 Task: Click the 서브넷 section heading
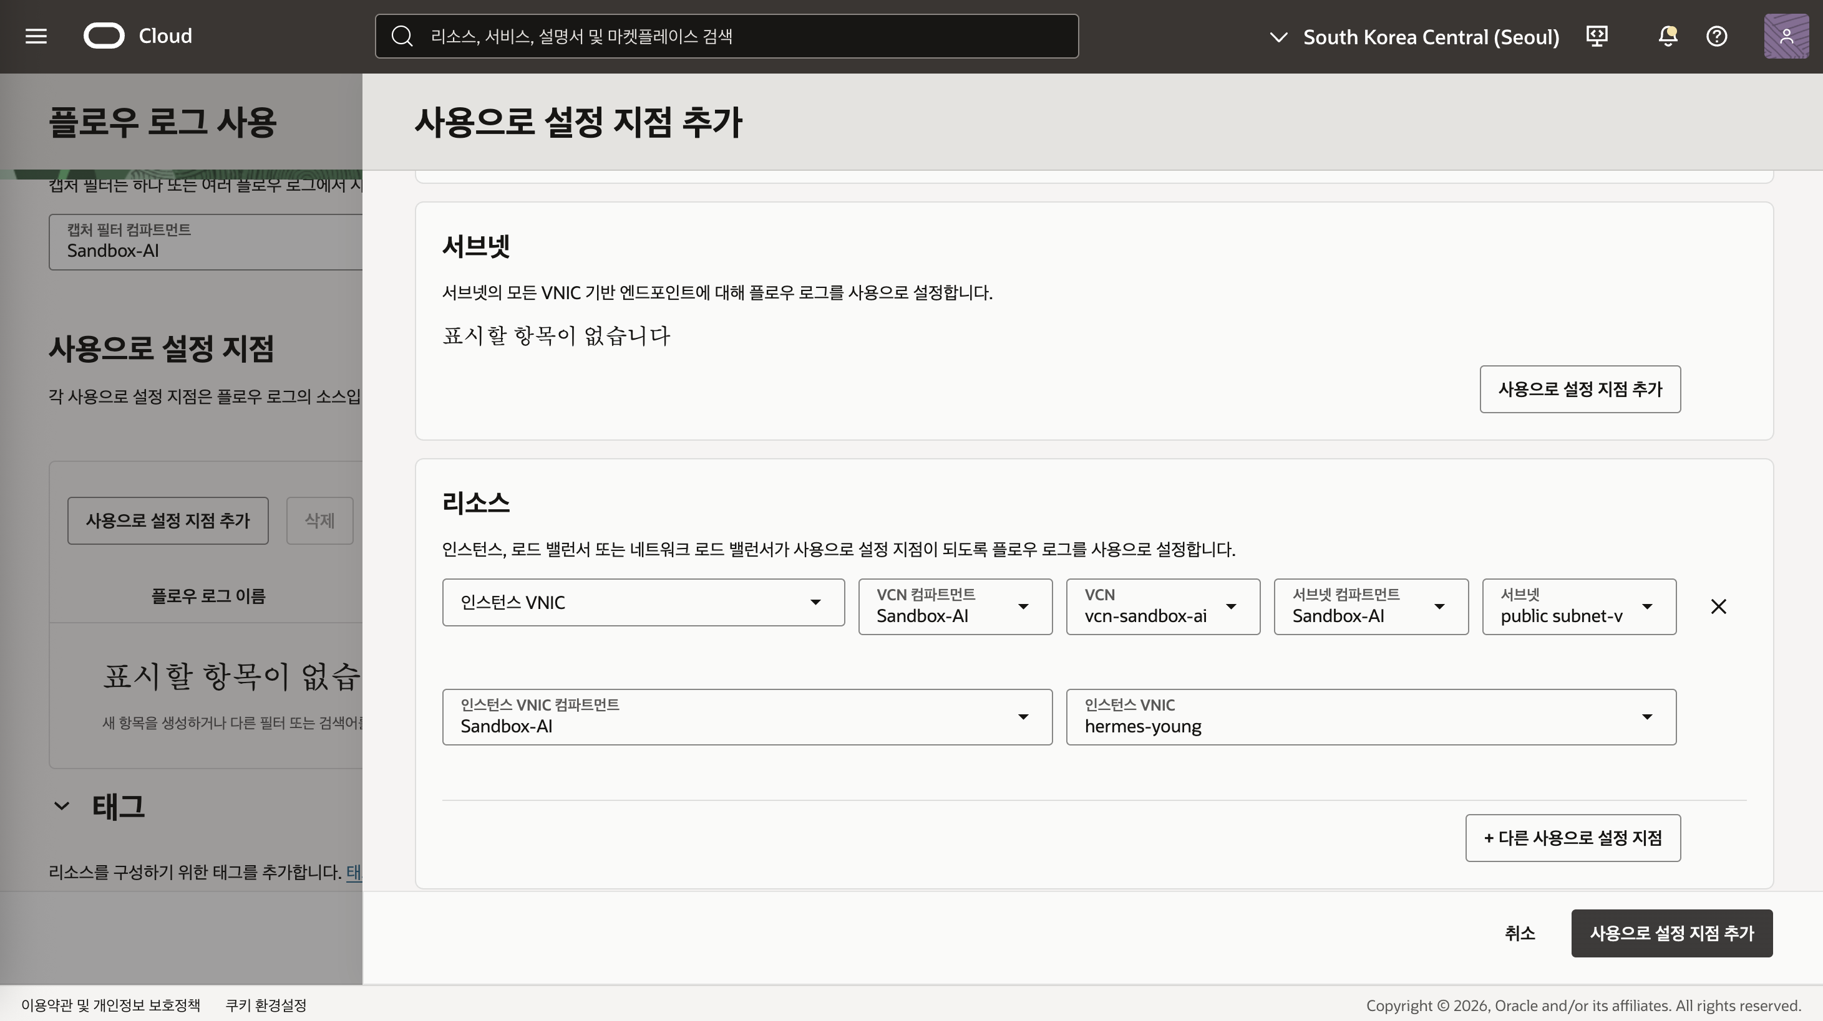pos(475,246)
